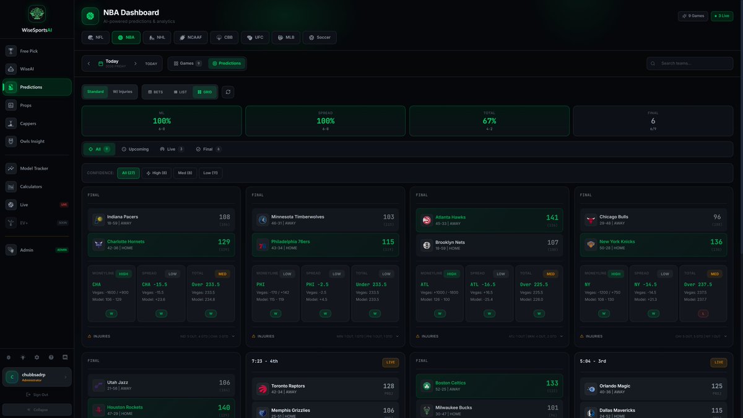Click the Philadelphia 76ers team logo

263,245
